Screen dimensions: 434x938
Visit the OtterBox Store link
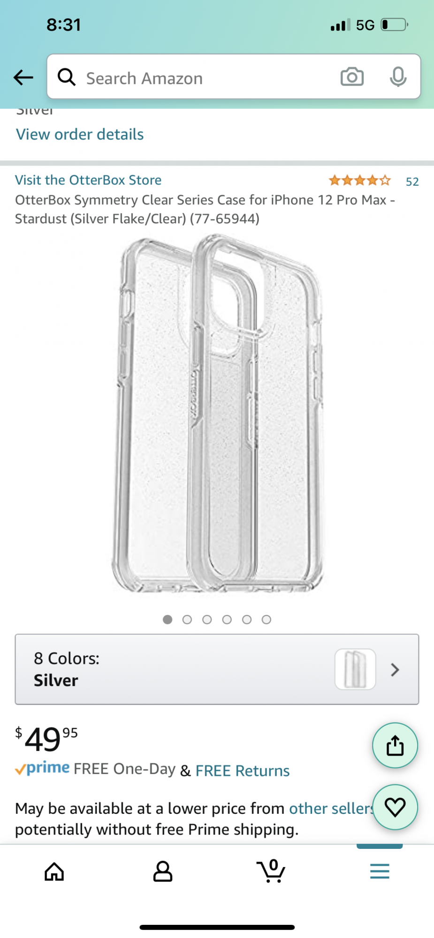(x=88, y=180)
